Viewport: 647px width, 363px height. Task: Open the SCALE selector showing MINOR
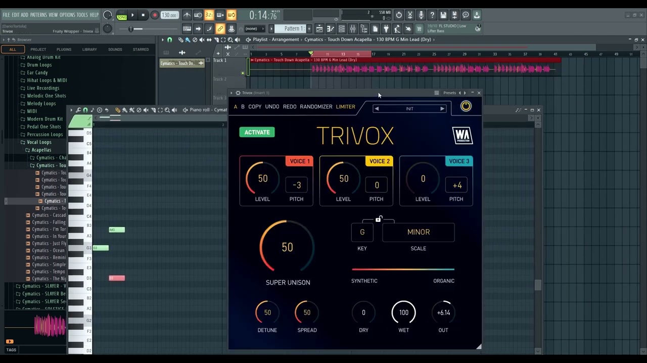(x=419, y=232)
